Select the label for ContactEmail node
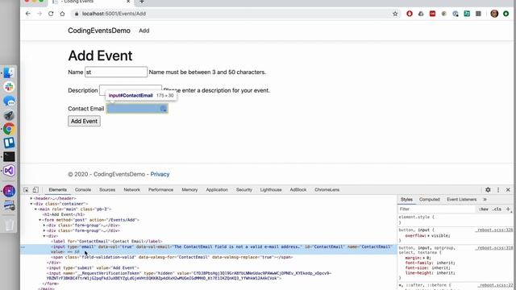This screenshot has height=290, width=516. pyautogui.click(x=106, y=242)
